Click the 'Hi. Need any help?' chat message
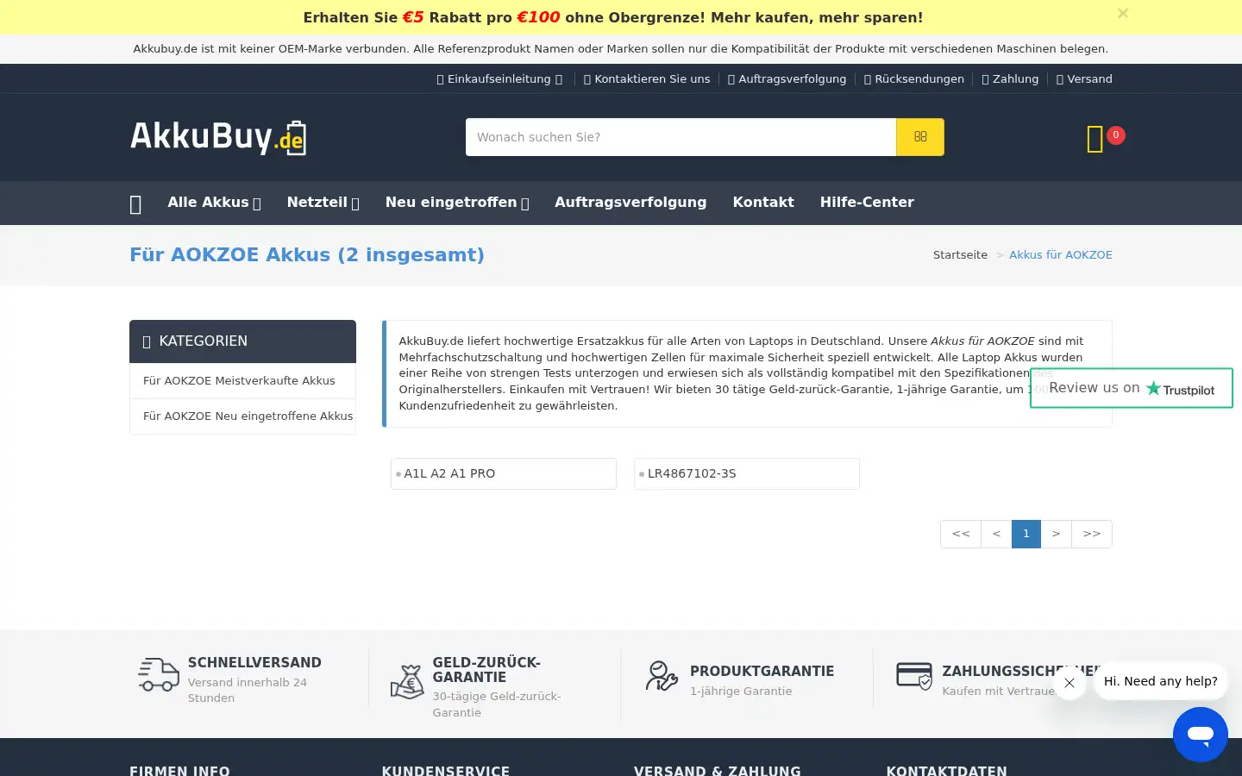Image resolution: width=1242 pixels, height=776 pixels. click(1161, 681)
